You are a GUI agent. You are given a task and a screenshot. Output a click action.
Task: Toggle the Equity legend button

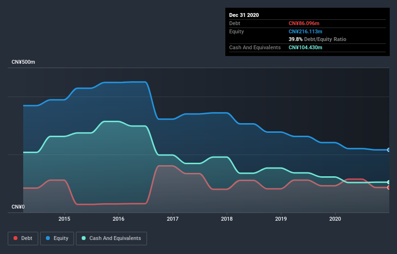pyautogui.click(x=57, y=239)
